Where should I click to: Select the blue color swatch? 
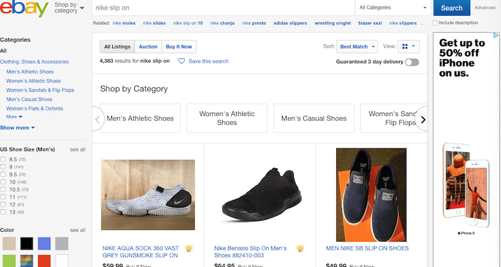point(44,243)
